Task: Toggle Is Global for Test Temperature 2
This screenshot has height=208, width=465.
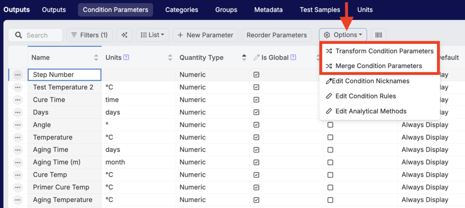Action: click(x=256, y=87)
